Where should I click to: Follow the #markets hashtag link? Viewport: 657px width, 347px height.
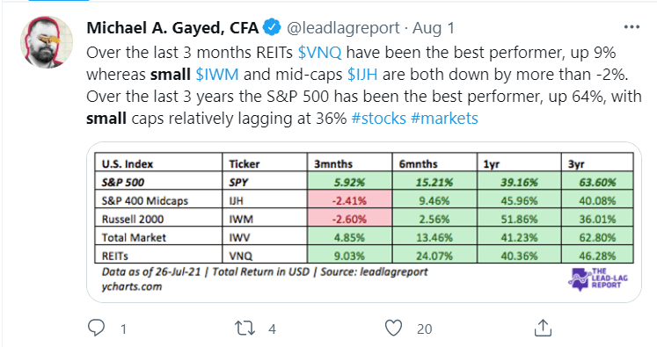pyautogui.click(x=444, y=119)
